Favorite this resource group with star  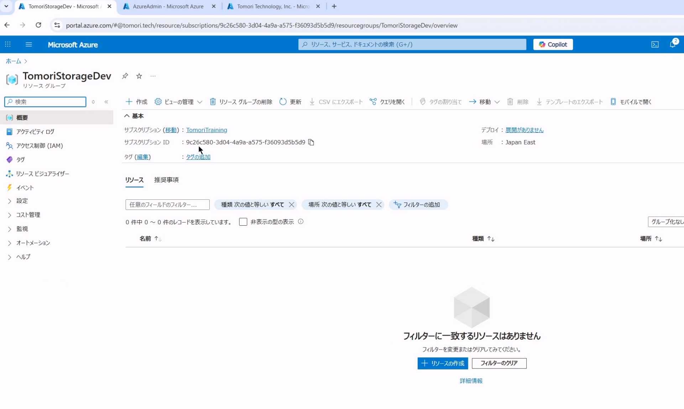[139, 76]
